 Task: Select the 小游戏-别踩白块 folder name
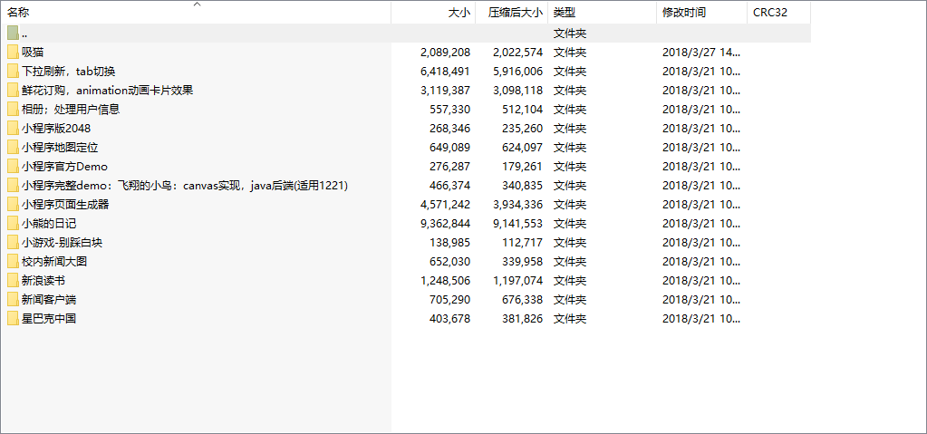tap(63, 243)
